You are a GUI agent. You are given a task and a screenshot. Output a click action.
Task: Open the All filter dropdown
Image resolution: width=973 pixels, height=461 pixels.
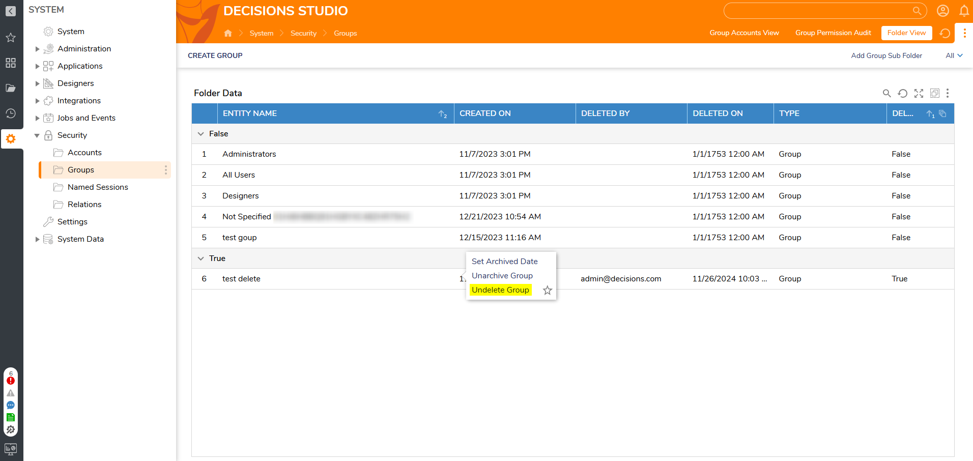click(x=954, y=55)
